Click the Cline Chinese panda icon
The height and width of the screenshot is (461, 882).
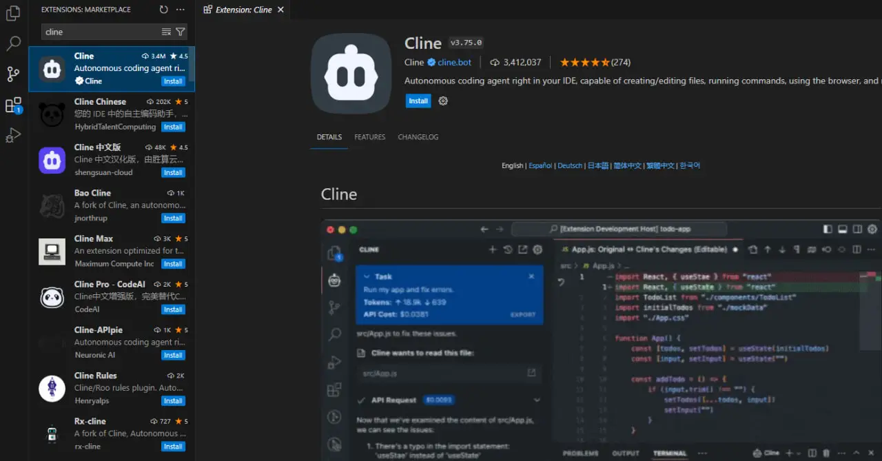pos(52,114)
